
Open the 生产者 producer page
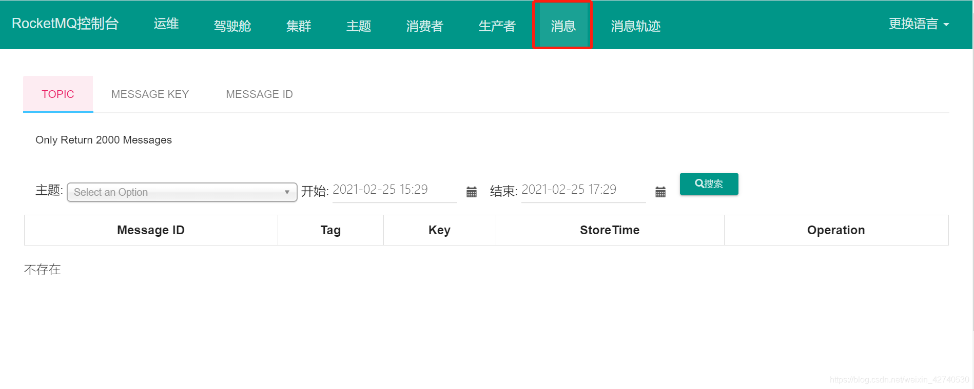tap(497, 26)
